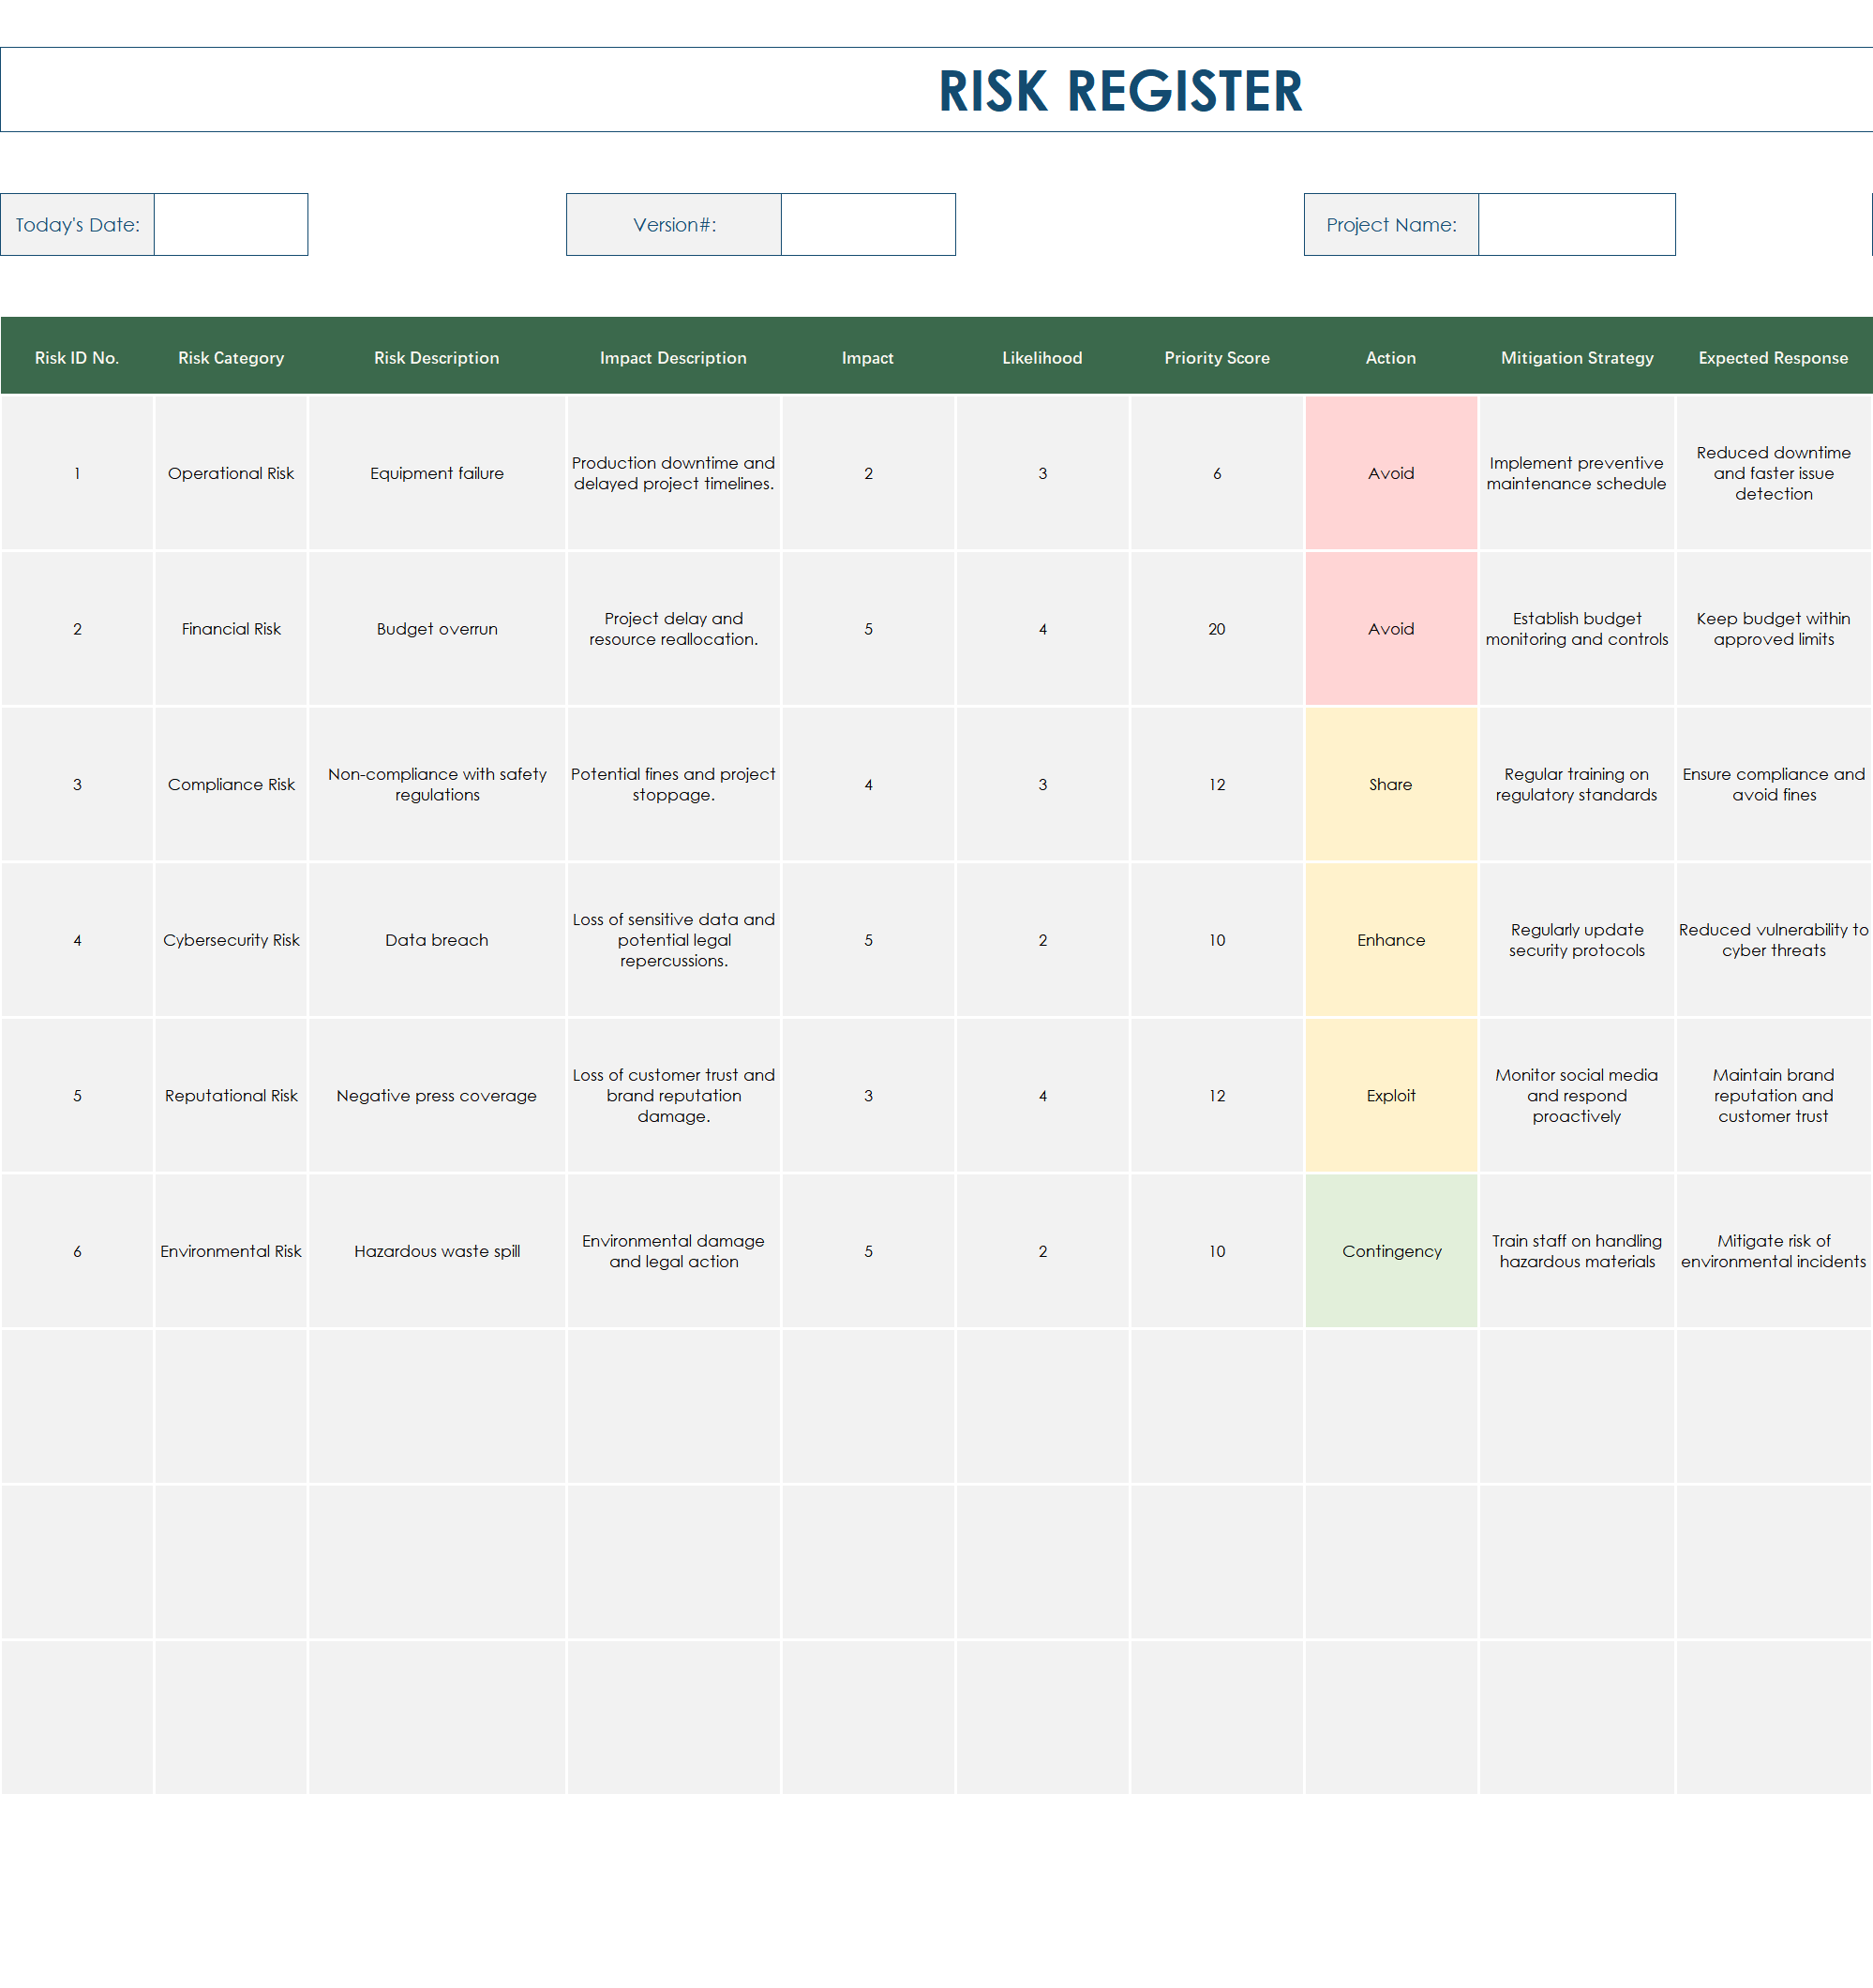Click the Likelihood column header

[1043, 357]
